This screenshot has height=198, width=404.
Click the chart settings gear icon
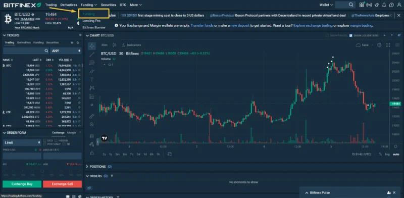(379, 45)
